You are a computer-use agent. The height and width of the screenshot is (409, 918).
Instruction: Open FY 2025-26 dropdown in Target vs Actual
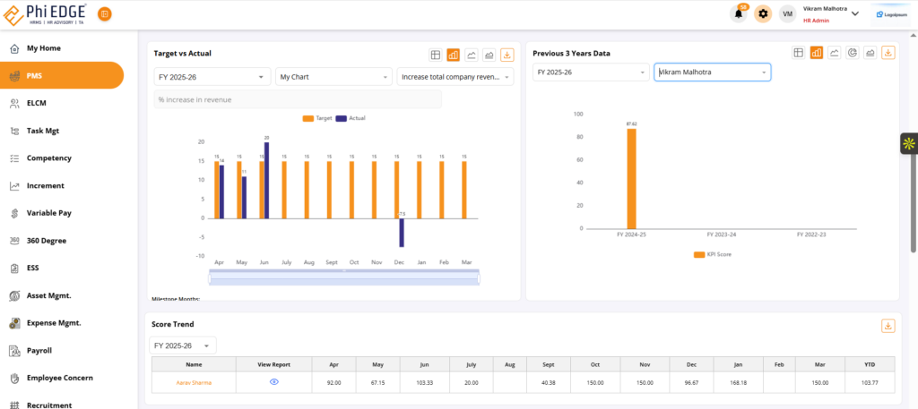coord(212,77)
